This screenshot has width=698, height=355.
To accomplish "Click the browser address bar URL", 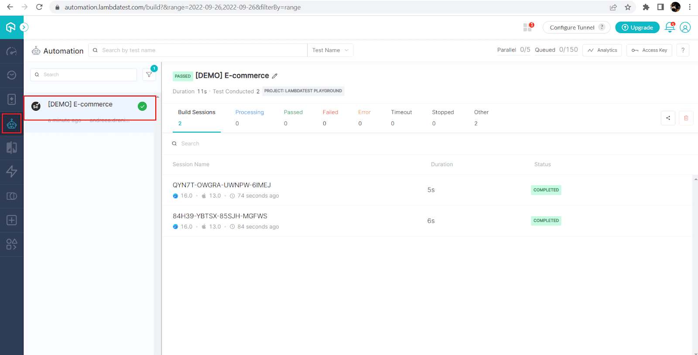I will (182, 7).
